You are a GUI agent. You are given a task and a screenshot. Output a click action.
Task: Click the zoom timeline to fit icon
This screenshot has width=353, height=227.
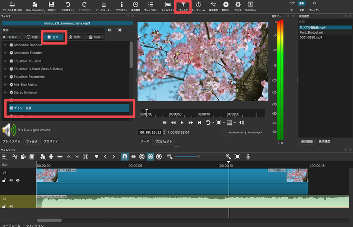pos(238,157)
